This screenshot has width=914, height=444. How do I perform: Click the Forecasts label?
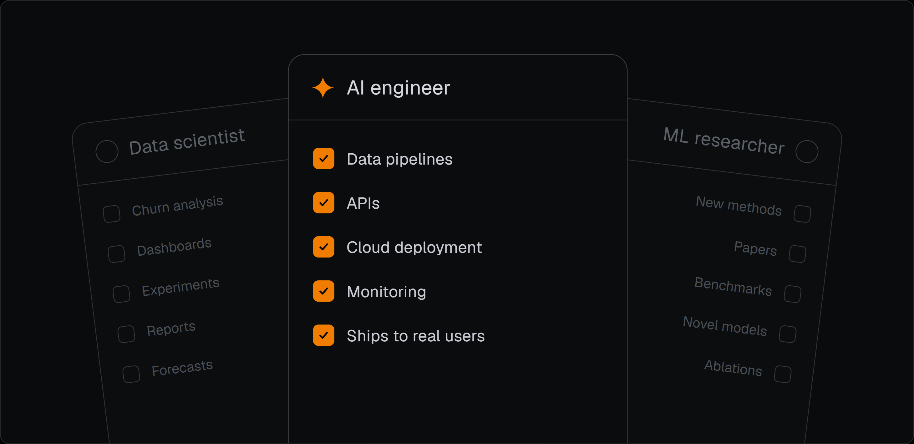pyautogui.click(x=182, y=368)
